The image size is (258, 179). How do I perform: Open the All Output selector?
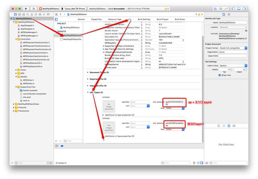[61, 163]
